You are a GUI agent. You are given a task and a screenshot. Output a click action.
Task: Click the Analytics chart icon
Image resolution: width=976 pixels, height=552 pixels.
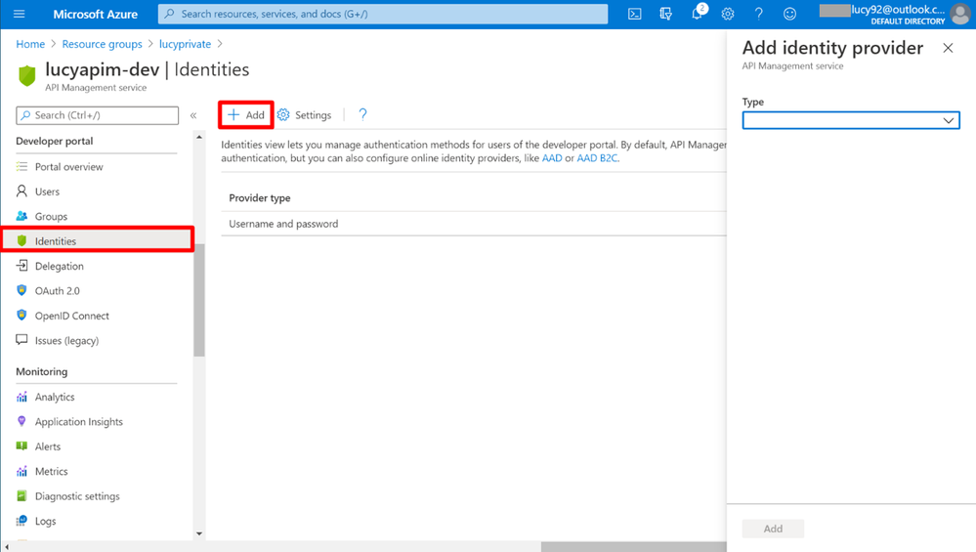point(21,397)
